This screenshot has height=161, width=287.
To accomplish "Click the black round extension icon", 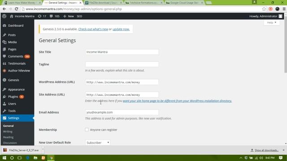I will 277,9.
